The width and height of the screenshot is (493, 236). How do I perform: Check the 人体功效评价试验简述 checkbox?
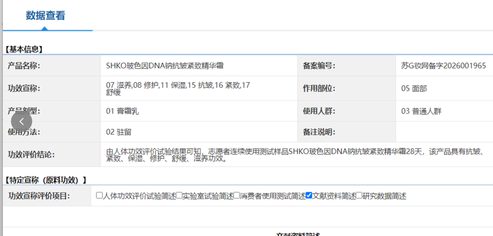(100, 195)
